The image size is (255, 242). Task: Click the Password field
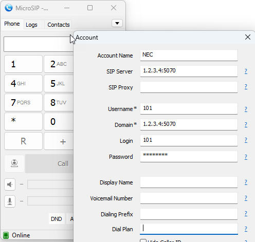coord(189,156)
